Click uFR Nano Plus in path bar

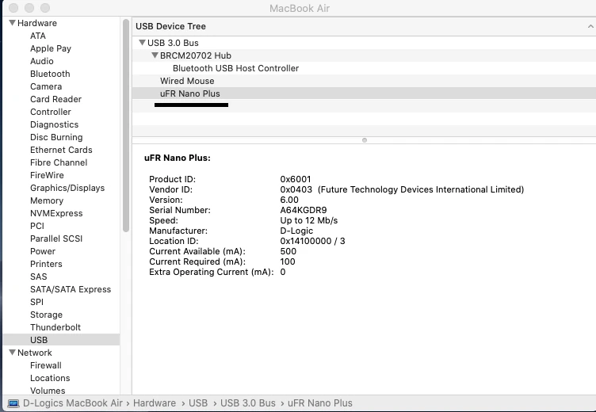[x=320, y=402]
